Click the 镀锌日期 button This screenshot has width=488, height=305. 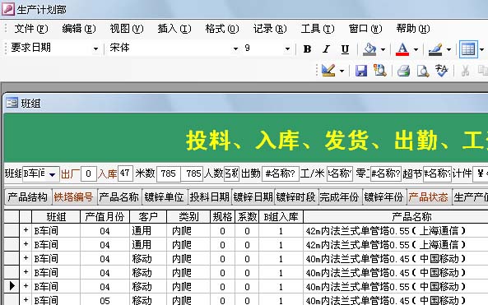pos(253,196)
